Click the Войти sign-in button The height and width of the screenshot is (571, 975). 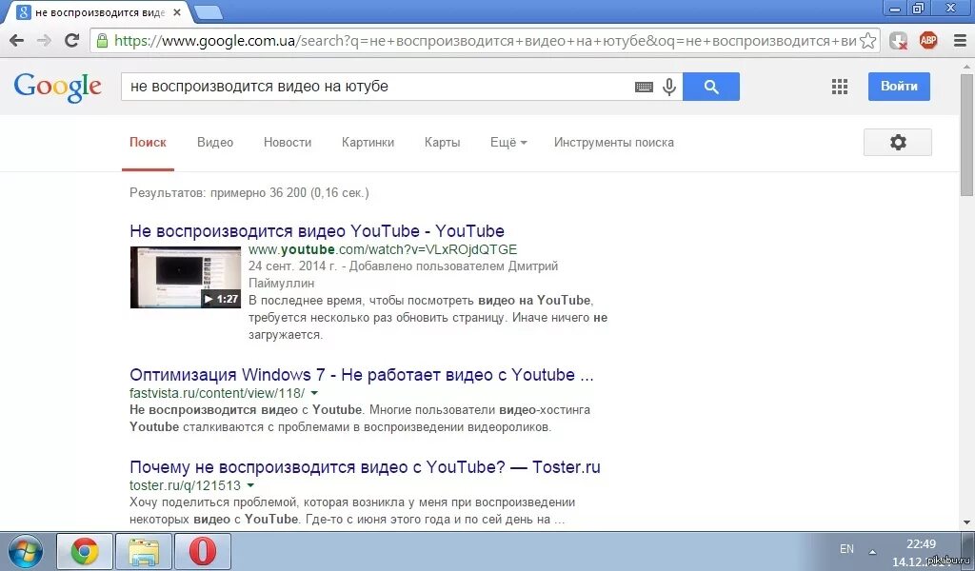(899, 87)
